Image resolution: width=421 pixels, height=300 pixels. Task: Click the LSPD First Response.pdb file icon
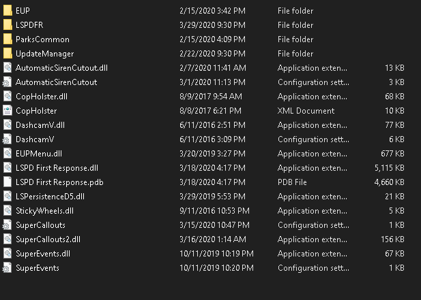click(7, 182)
